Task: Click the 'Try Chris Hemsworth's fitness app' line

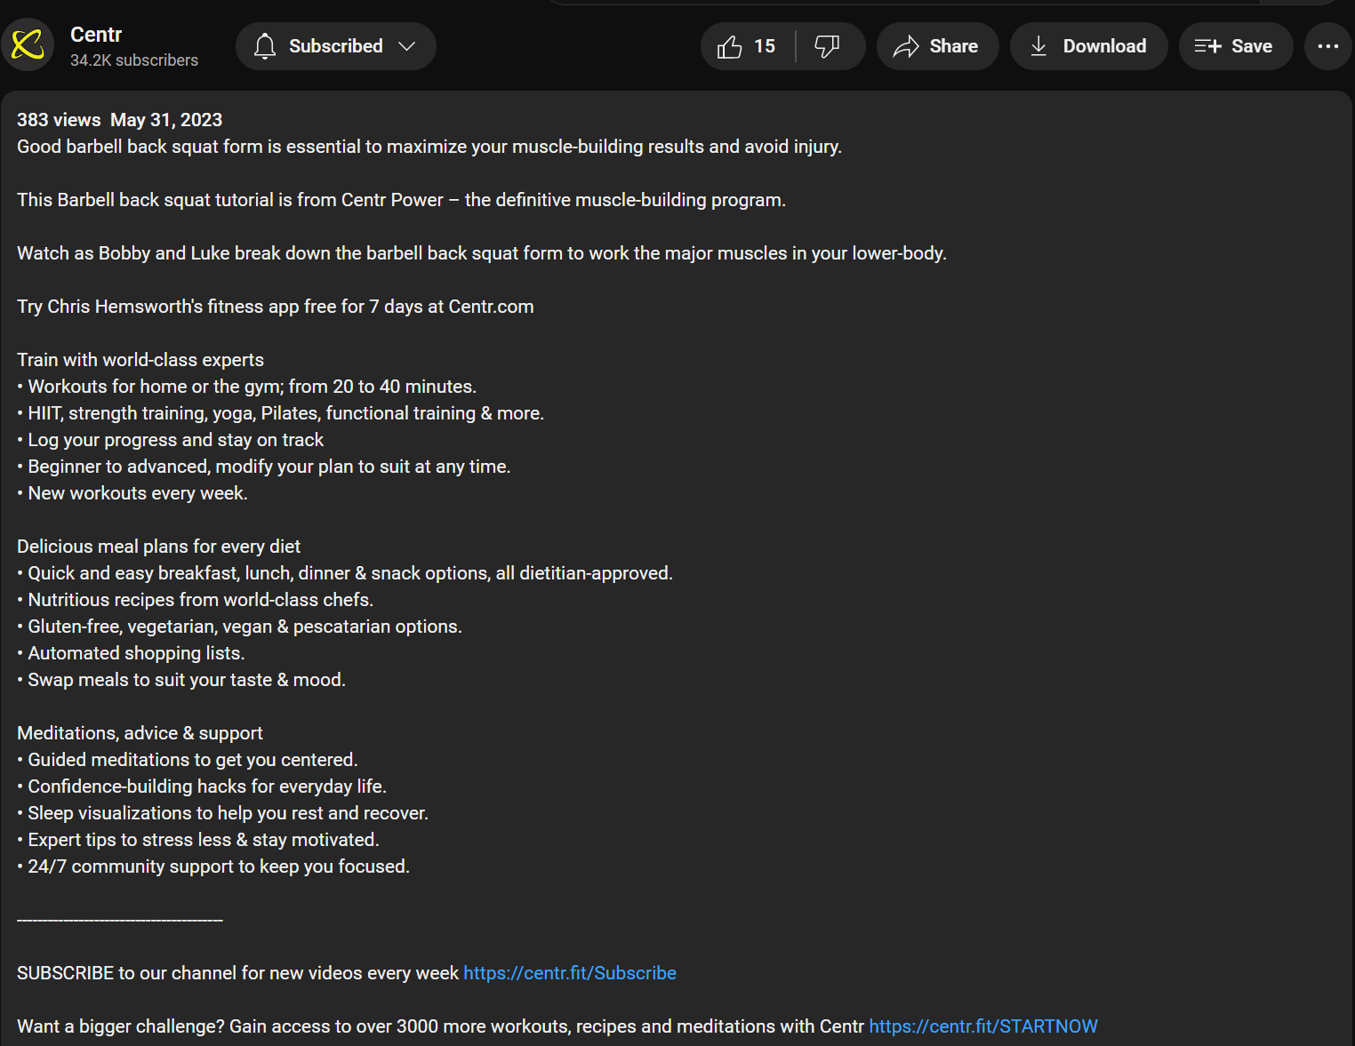Action: pos(276,307)
